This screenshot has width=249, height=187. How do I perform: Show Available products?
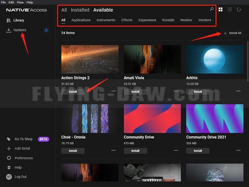pos(103,10)
